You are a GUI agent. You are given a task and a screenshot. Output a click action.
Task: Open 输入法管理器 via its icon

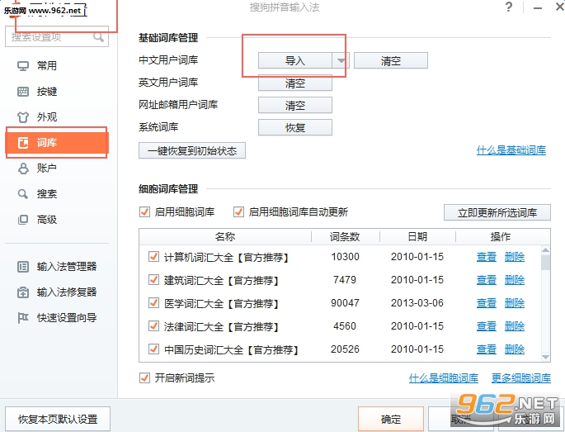[x=23, y=267]
